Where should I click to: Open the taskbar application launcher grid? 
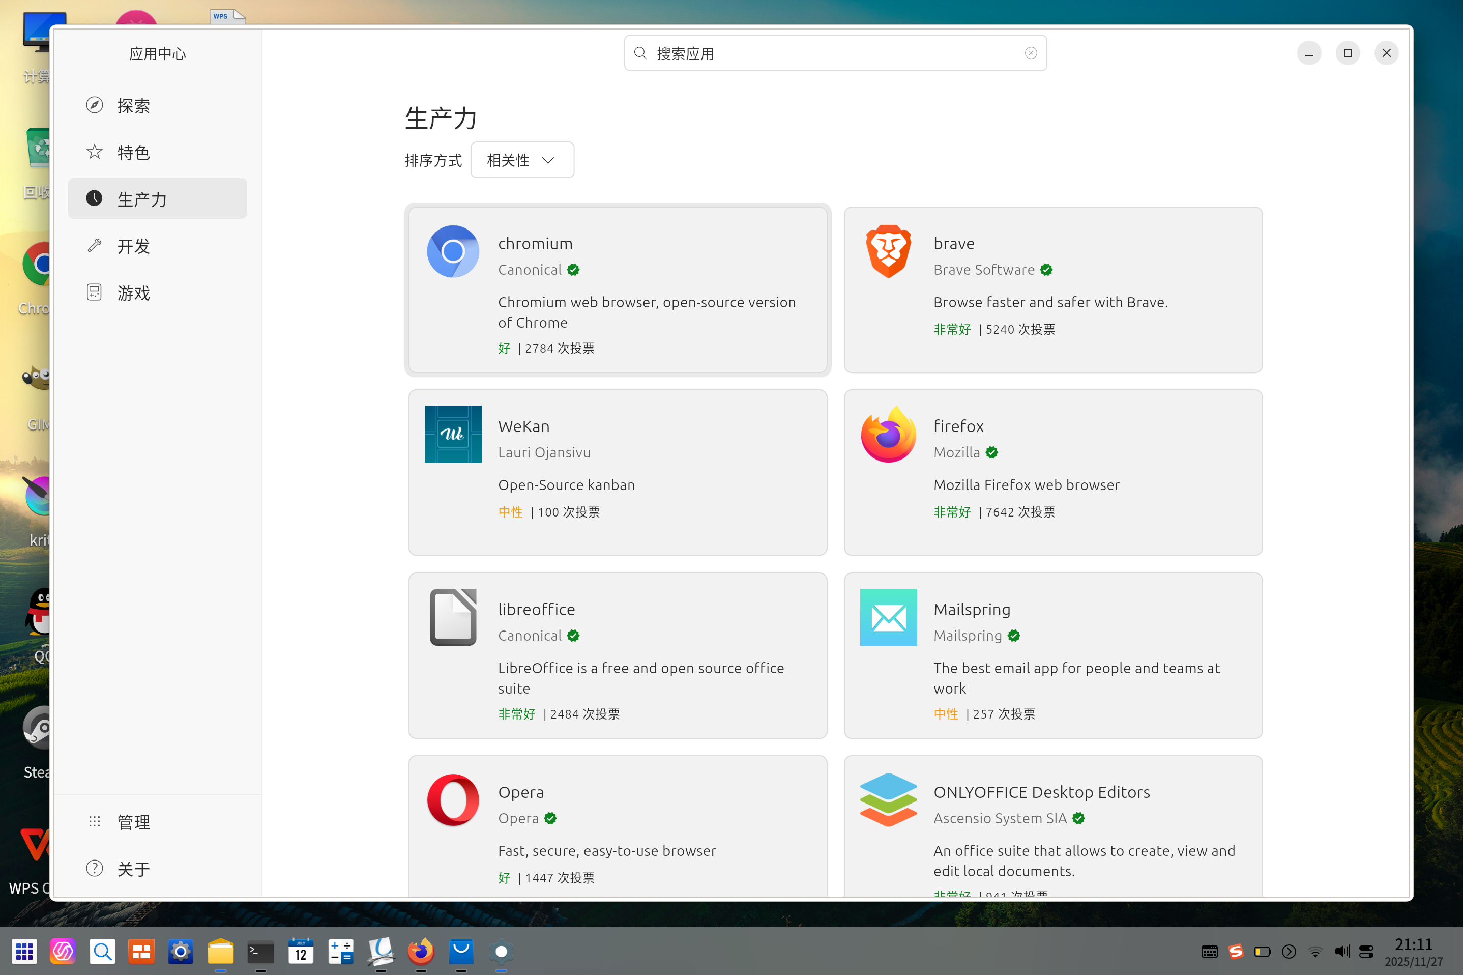[24, 951]
